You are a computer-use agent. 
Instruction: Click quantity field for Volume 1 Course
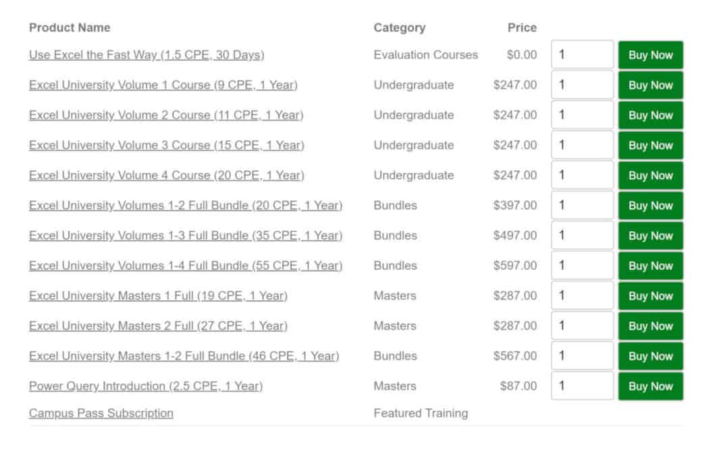click(581, 85)
